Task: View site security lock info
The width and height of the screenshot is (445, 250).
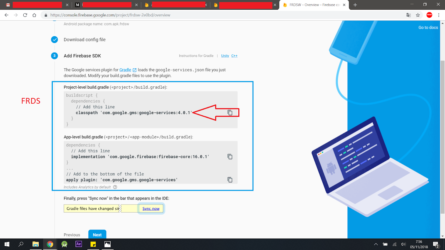Action: coord(46,15)
